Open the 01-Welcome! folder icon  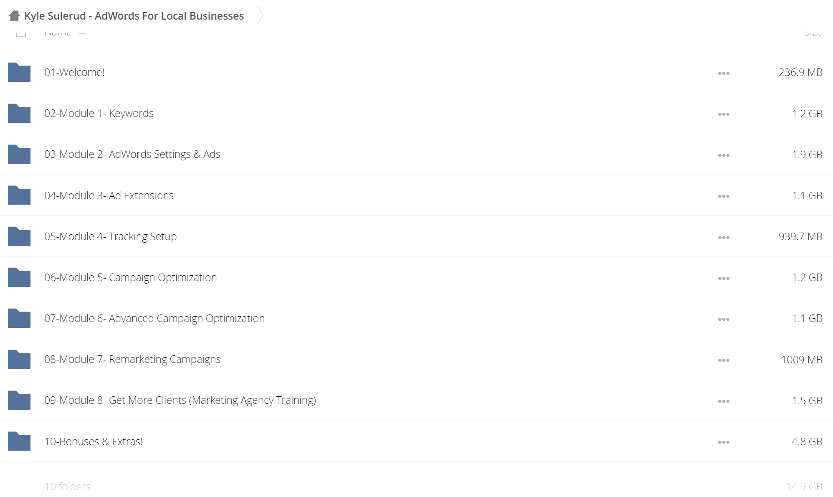pyautogui.click(x=19, y=72)
